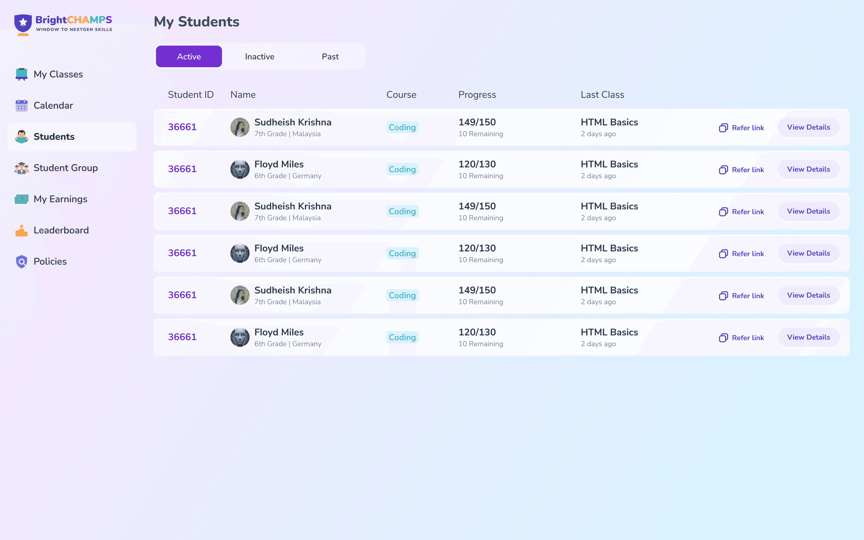Select the Active students tab
The width and height of the screenshot is (864, 540).
[x=189, y=56]
